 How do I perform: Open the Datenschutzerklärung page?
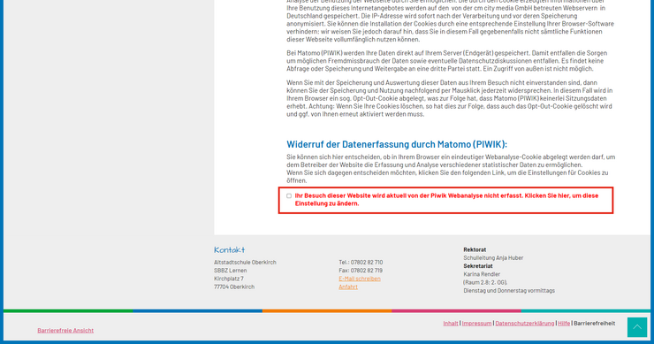point(525,323)
